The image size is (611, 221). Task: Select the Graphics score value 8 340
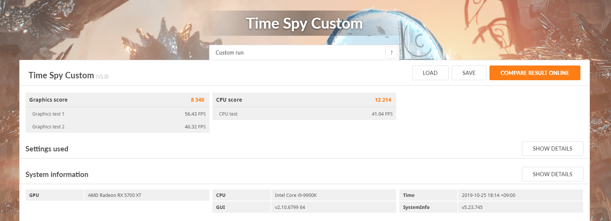(197, 100)
